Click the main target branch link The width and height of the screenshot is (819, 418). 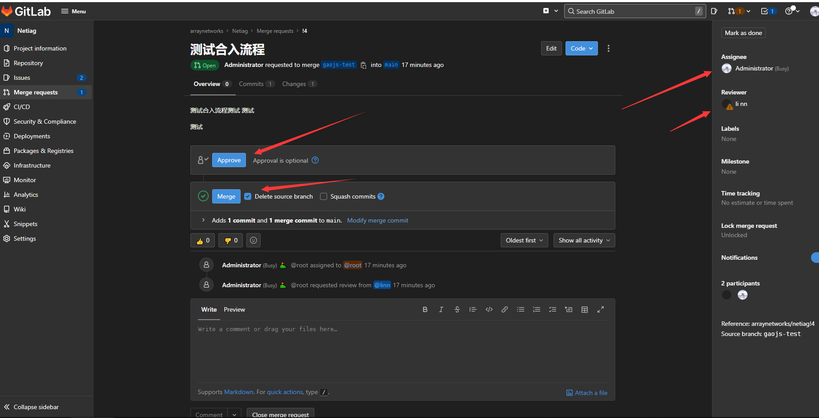tap(391, 65)
